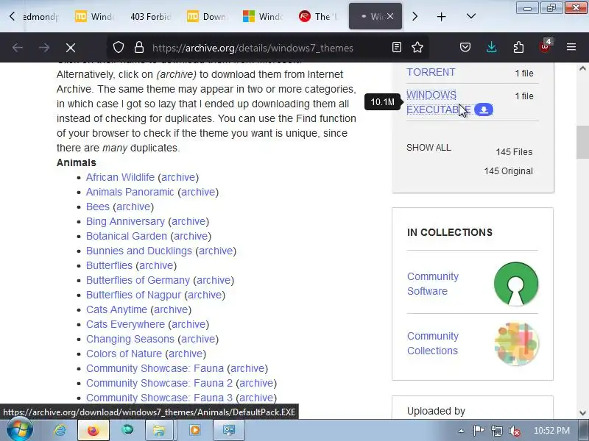The height and width of the screenshot is (441, 589).
Task: Click uBlock Origin extension icon
Action: click(x=545, y=46)
